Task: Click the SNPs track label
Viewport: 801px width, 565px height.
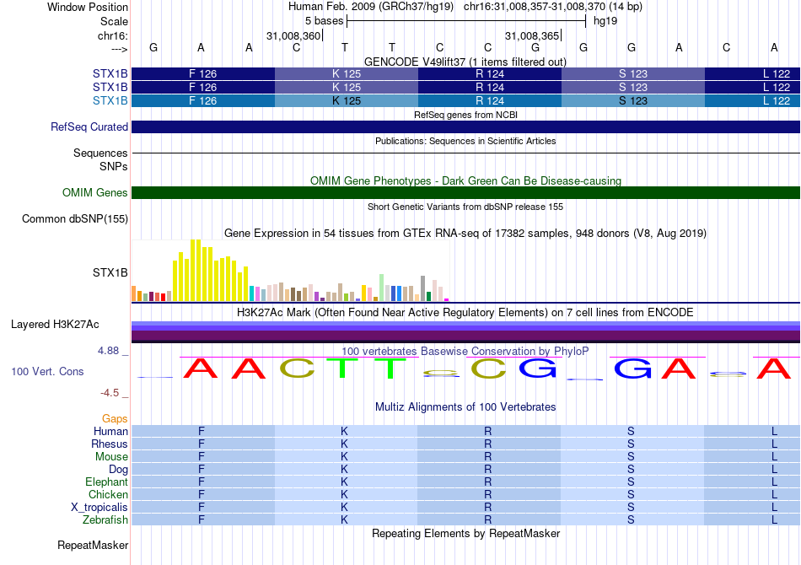Action: pos(114,166)
